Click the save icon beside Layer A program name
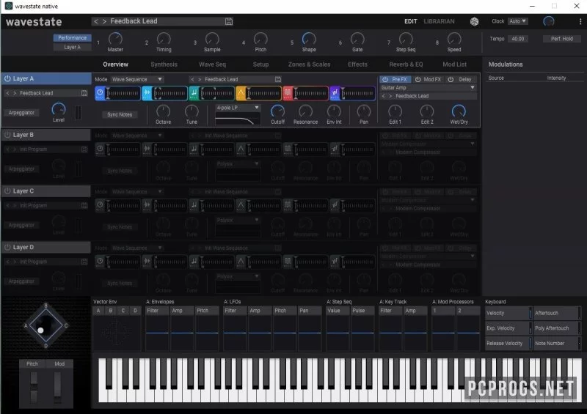 pyautogui.click(x=84, y=93)
